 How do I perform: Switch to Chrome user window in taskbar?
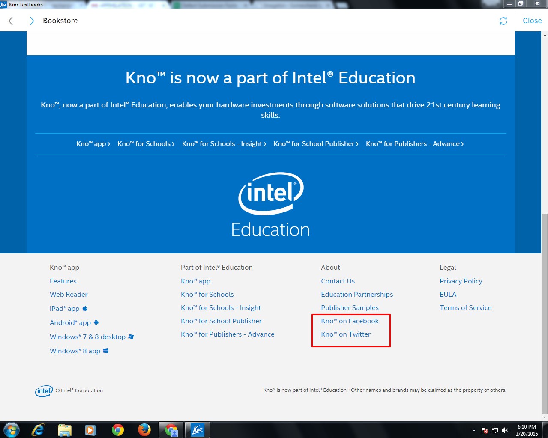click(171, 430)
